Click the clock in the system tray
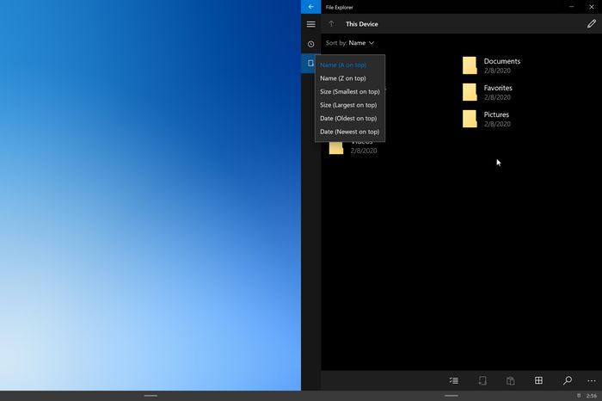The width and height of the screenshot is (602, 401). click(591, 396)
